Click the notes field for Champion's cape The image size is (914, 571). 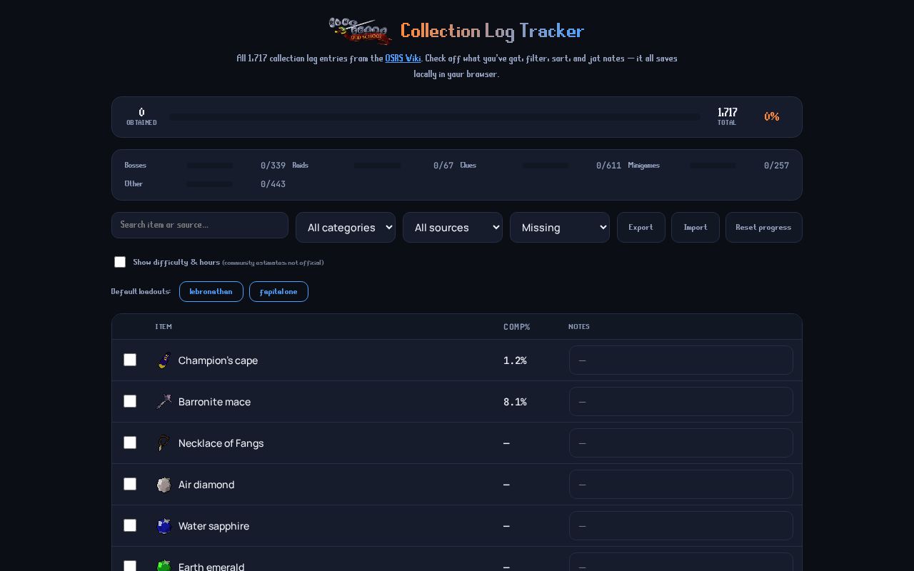click(681, 360)
